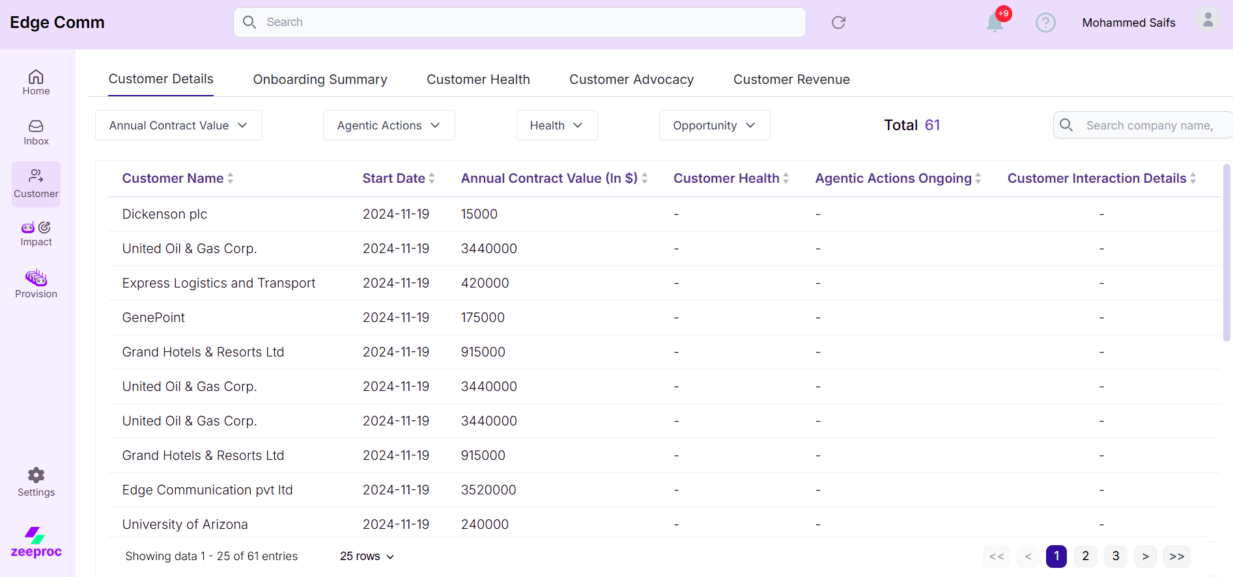
Task: Open the help question mark icon
Action: [x=1045, y=23]
